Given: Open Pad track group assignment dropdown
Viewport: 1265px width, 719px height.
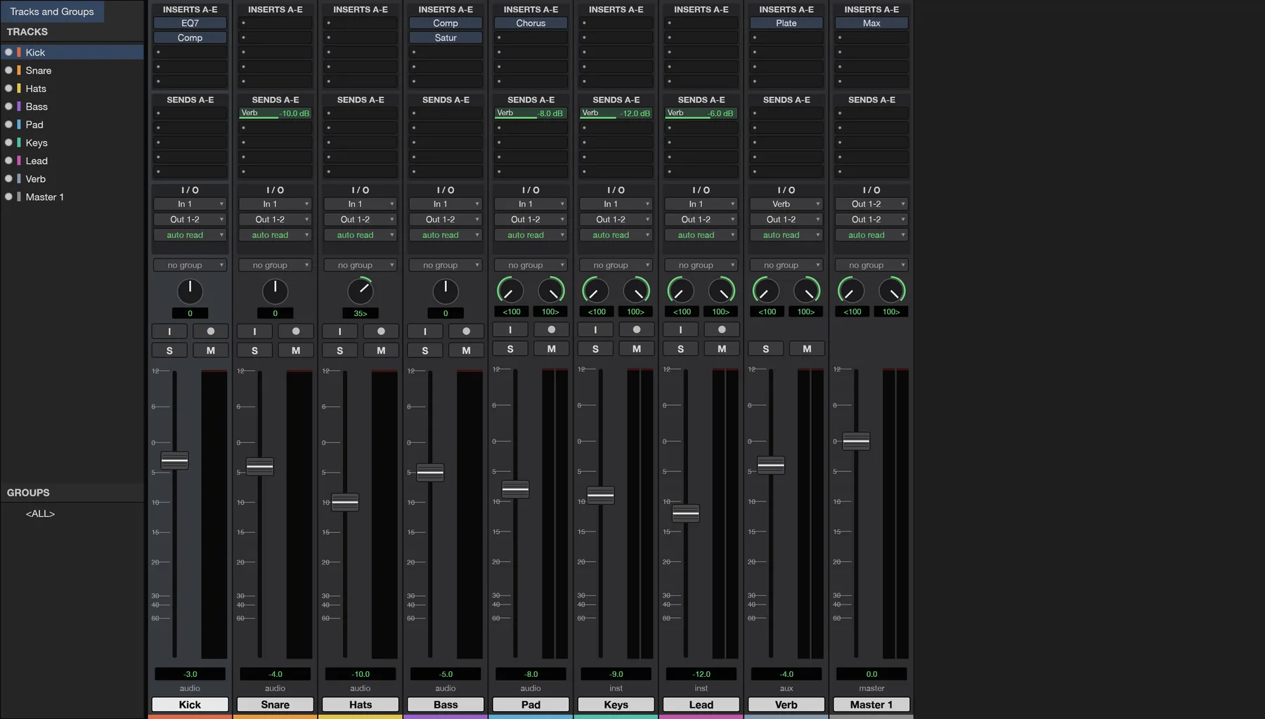Looking at the screenshot, I should click(531, 265).
